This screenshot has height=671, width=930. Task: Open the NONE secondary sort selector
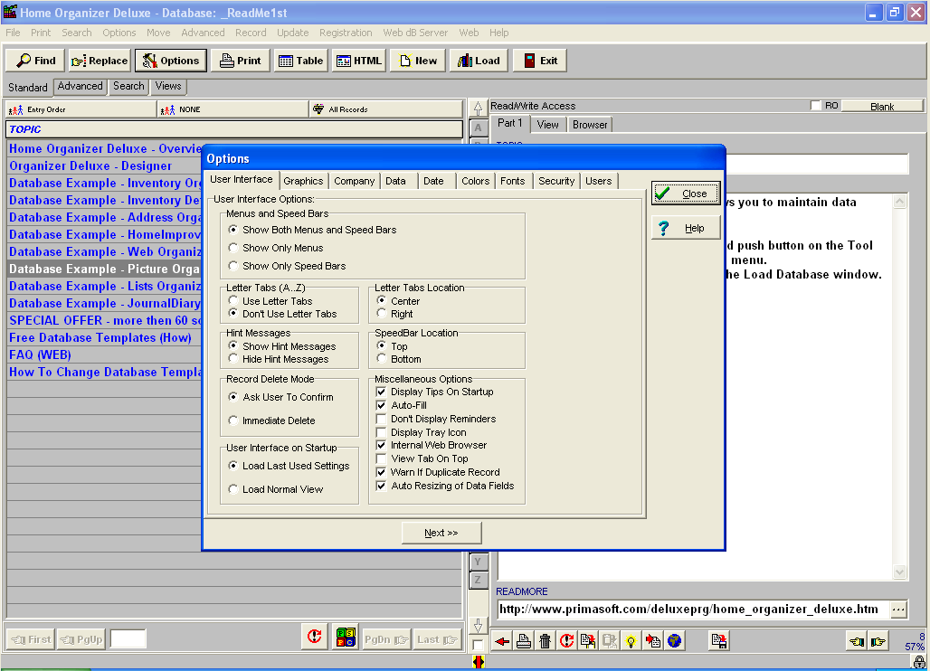pos(233,109)
